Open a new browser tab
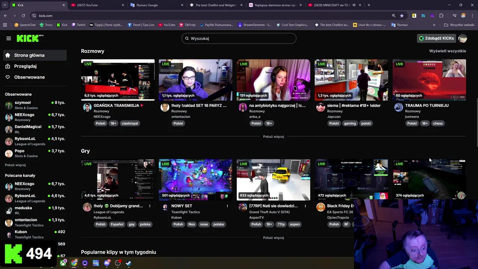The image size is (478, 269). click(x=369, y=5)
